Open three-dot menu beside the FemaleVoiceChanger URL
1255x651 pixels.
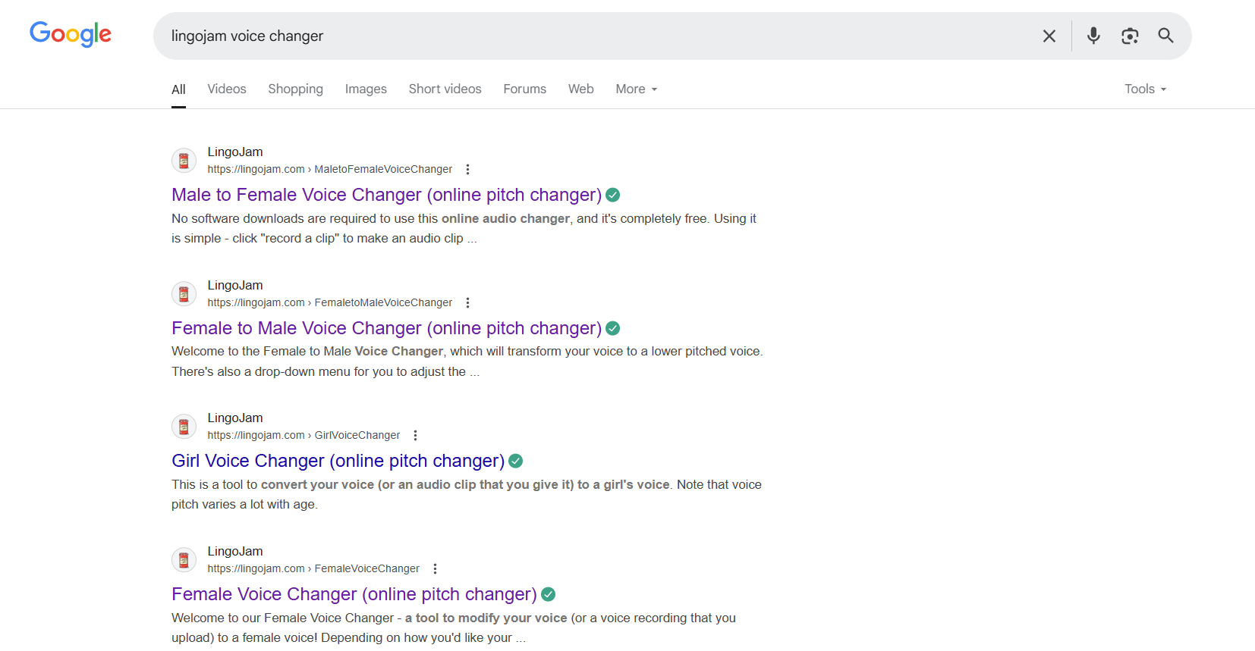435,569
